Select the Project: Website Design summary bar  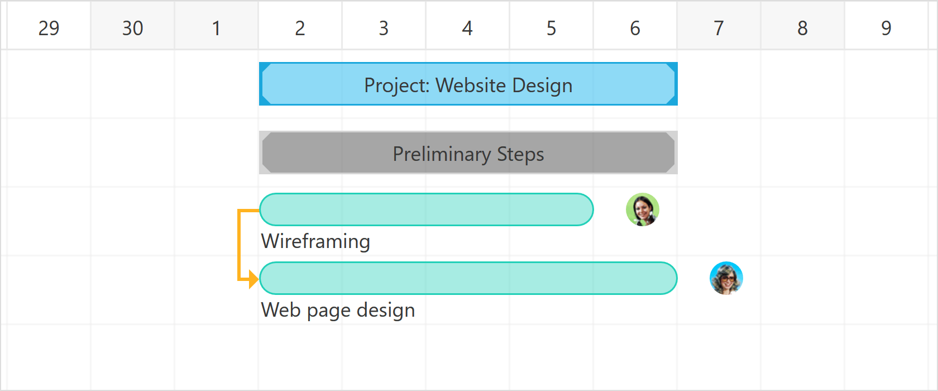(468, 84)
